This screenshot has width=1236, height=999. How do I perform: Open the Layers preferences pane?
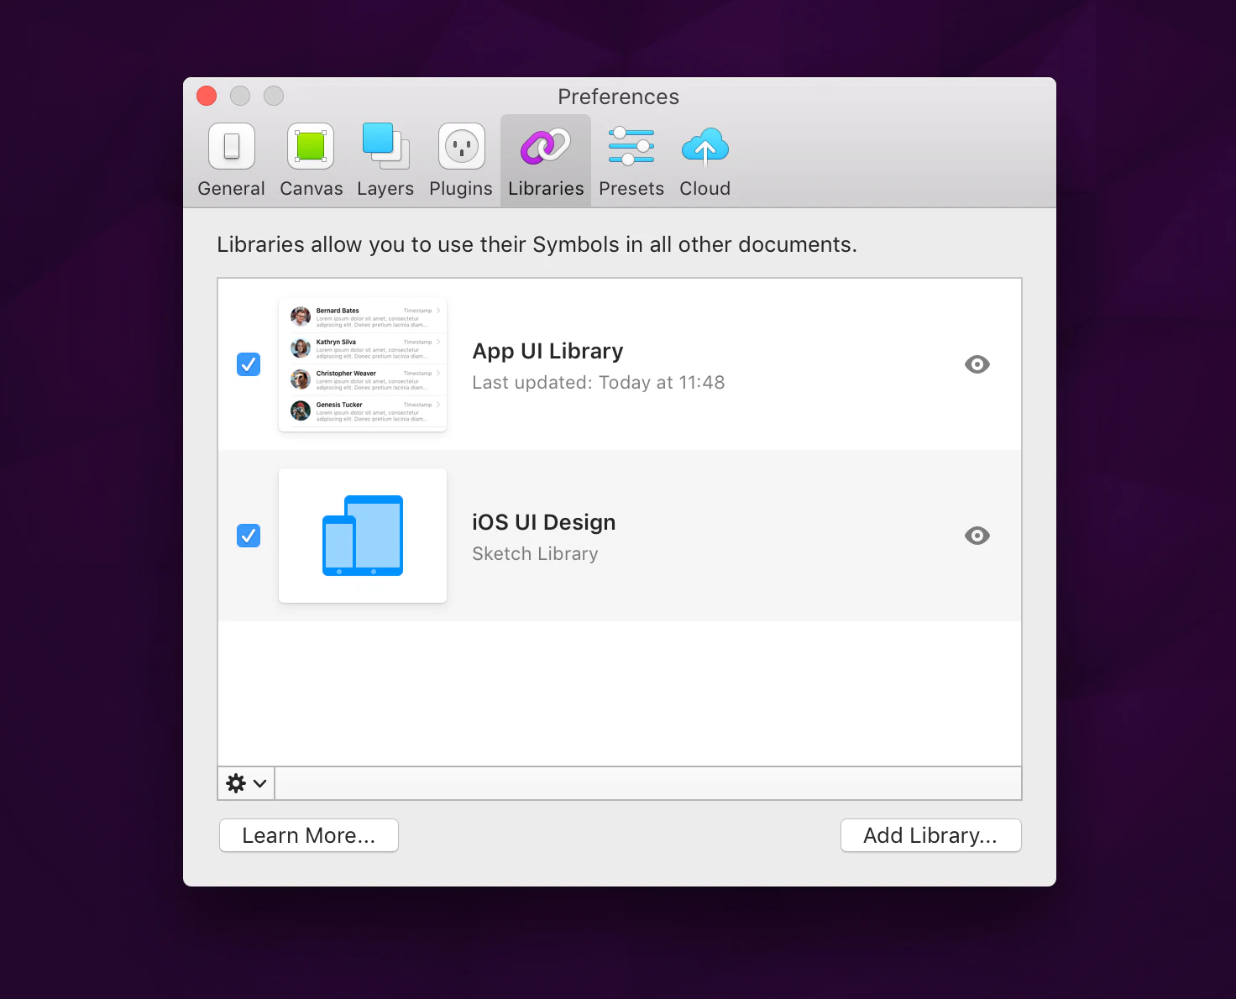[x=385, y=161]
